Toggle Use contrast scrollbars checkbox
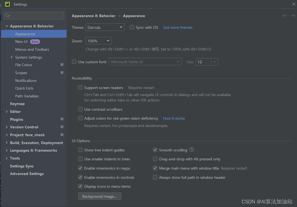The height and width of the screenshot is (207, 297). 80,109
